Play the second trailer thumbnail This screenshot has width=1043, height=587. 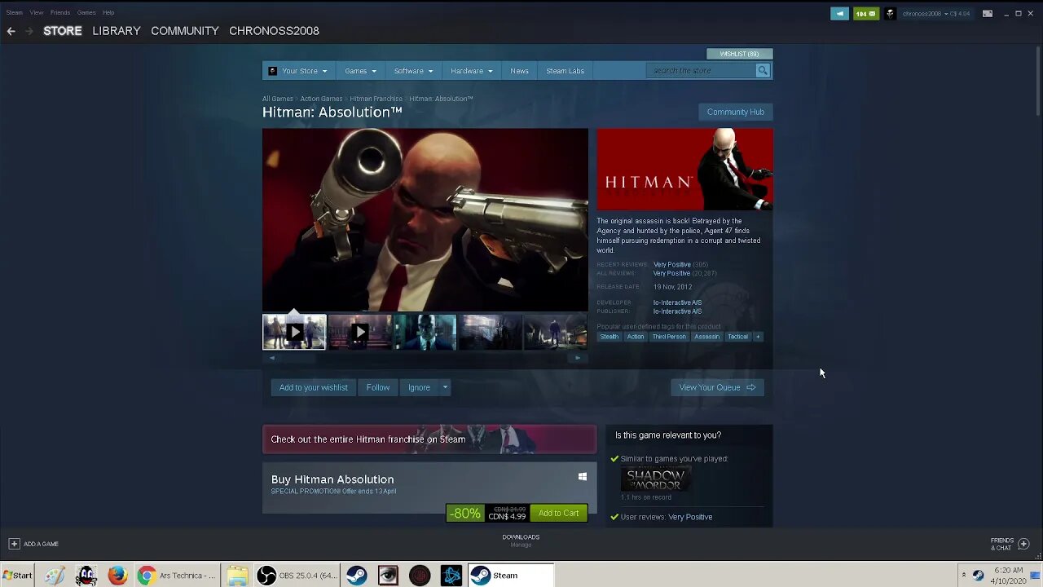[x=359, y=332]
